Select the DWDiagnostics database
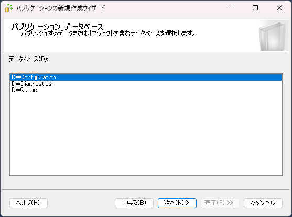This screenshot has width=292, height=217. (146, 84)
